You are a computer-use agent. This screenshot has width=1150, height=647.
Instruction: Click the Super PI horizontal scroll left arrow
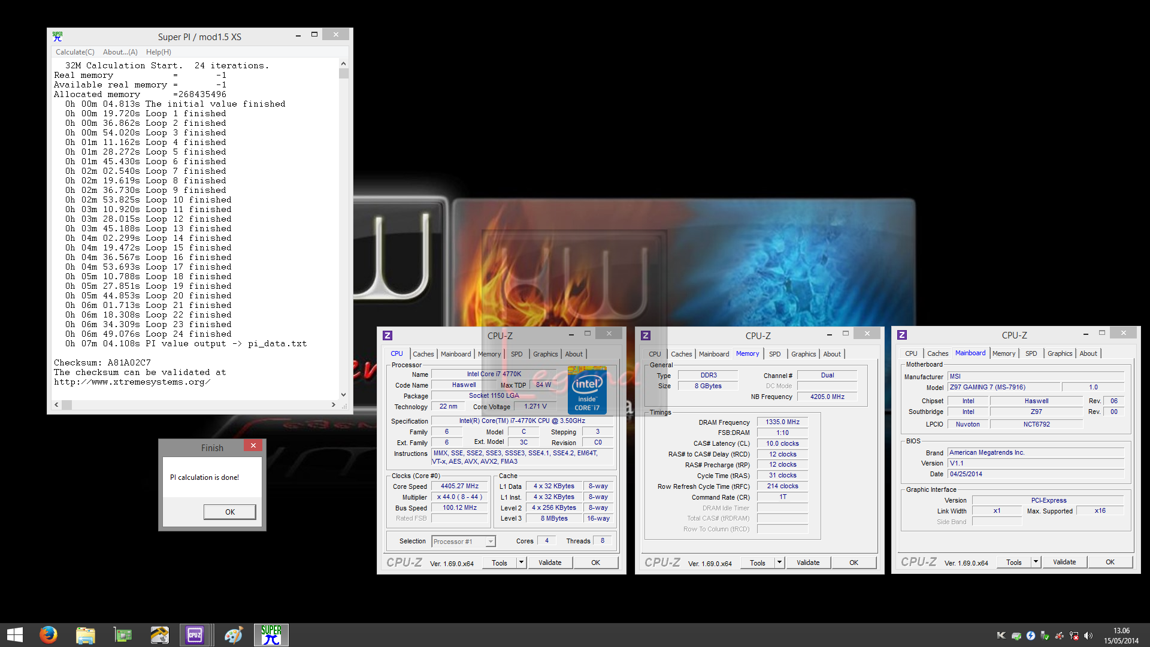57,405
